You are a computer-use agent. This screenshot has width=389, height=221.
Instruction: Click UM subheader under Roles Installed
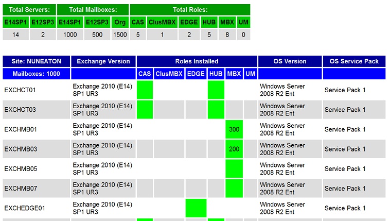pos(250,74)
